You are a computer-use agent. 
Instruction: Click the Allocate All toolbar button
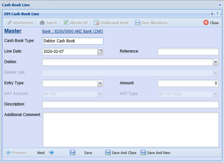(75, 23)
